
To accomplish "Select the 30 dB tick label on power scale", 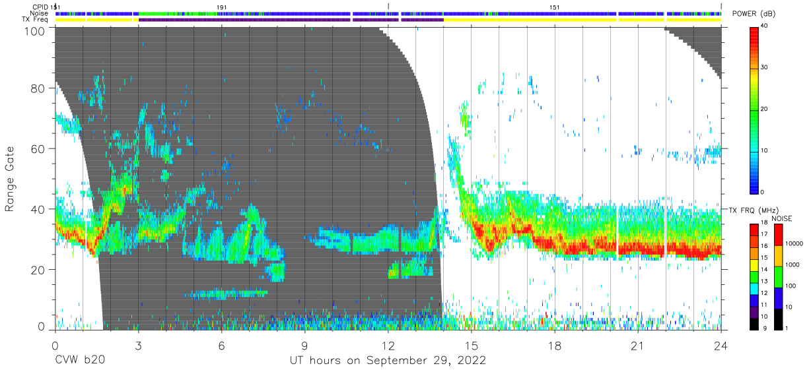I will [x=764, y=67].
